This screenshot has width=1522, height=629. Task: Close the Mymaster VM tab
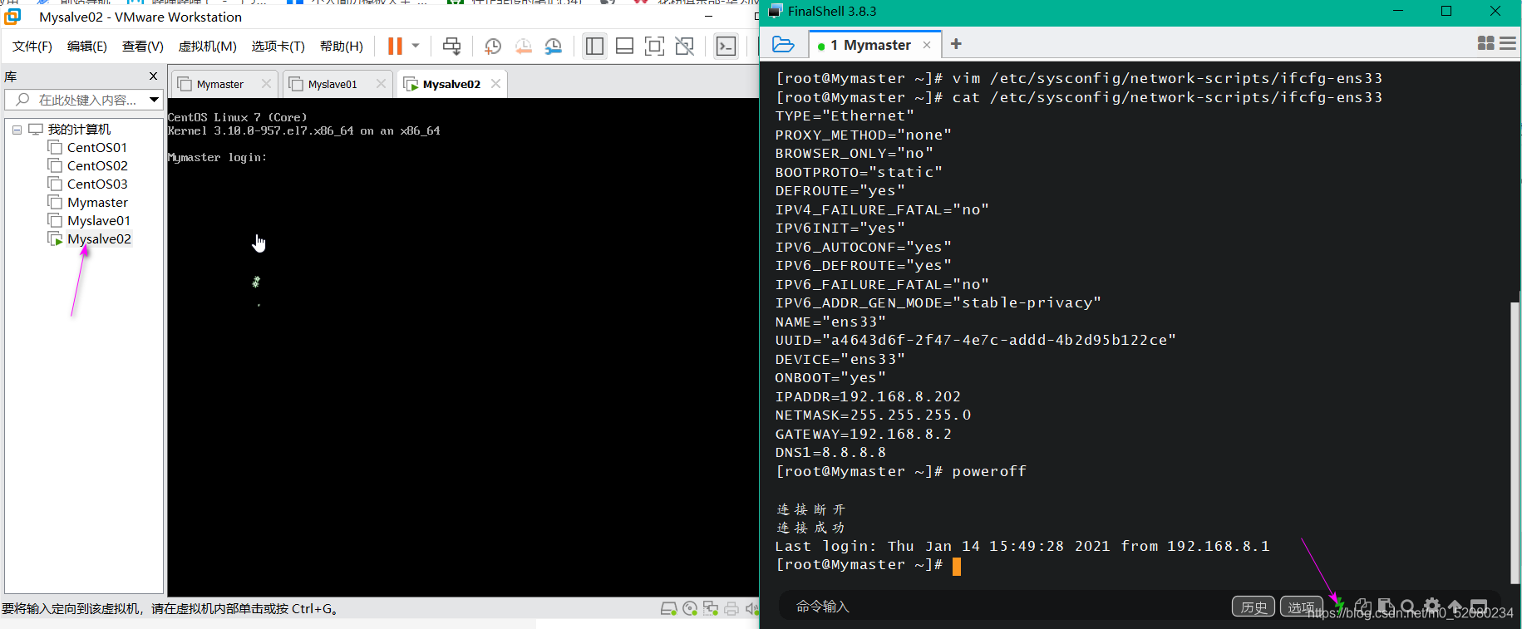(x=266, y=84)
